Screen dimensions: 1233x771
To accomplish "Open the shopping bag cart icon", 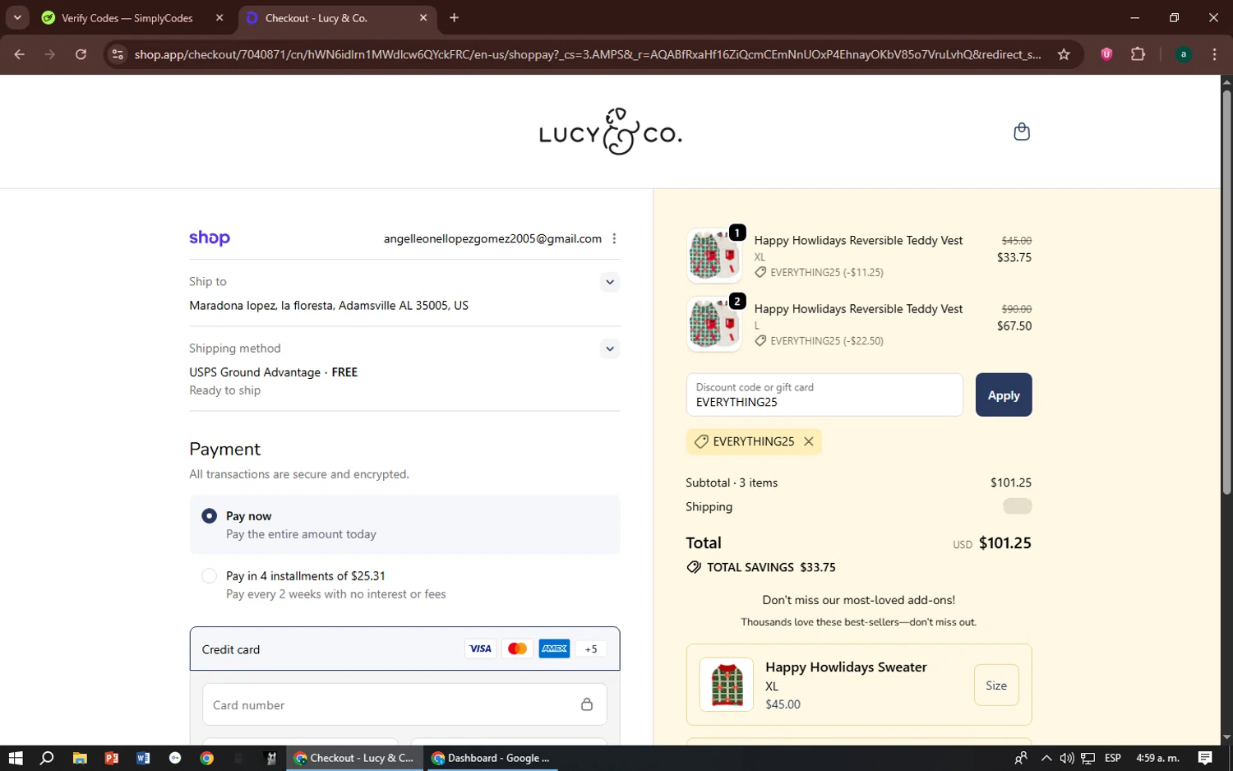I will (x=1021, y=132).
